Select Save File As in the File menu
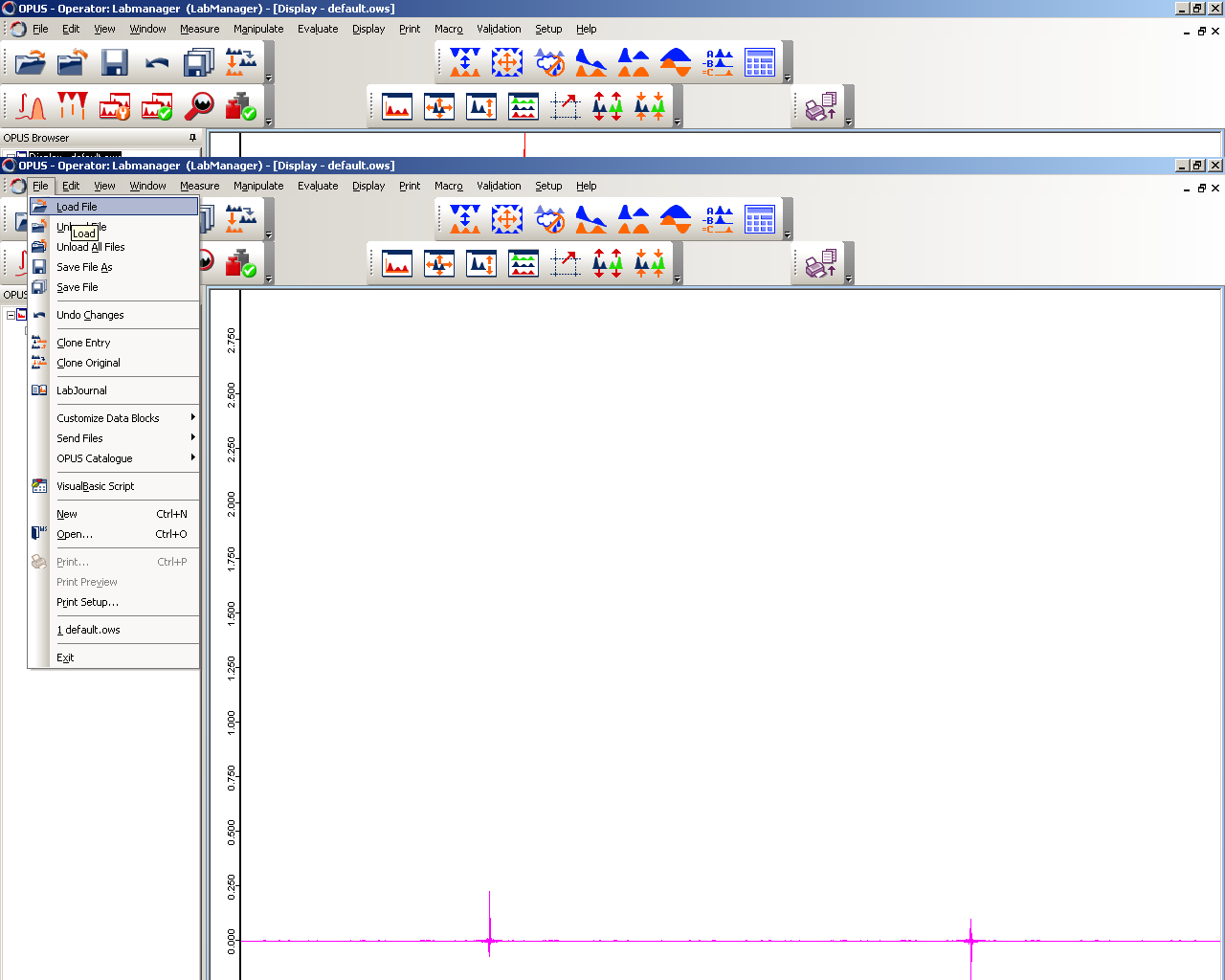 point(84,267)
